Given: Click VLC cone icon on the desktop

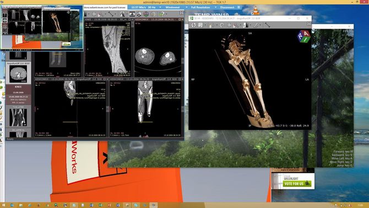Looking at the screenshot, I should (x=256, y=10).
